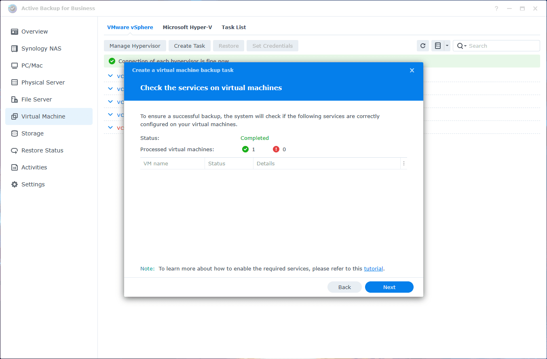Click the 'Check the services on virtual machines' heading
Screen dimensions: 547x359
(211, 88)
